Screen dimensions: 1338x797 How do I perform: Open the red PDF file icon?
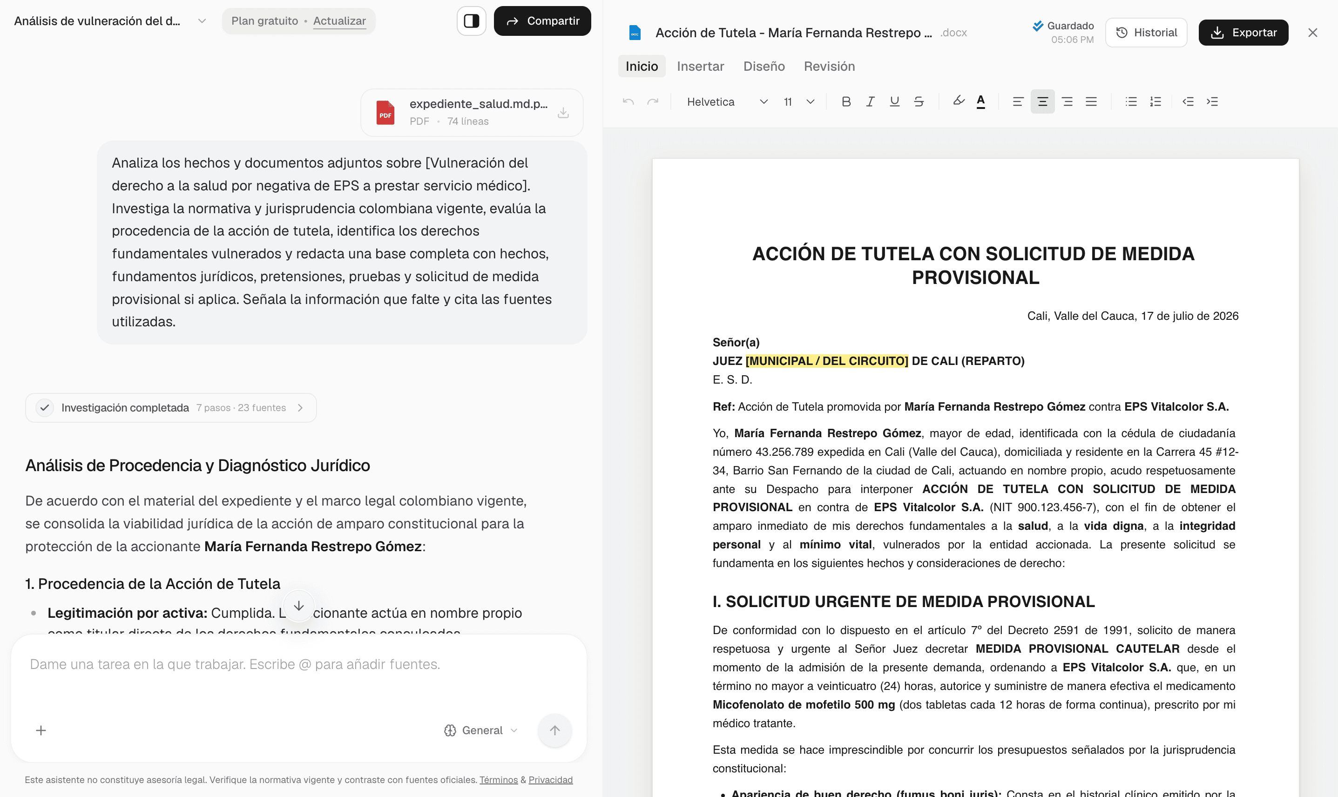(x=385, y=112)
